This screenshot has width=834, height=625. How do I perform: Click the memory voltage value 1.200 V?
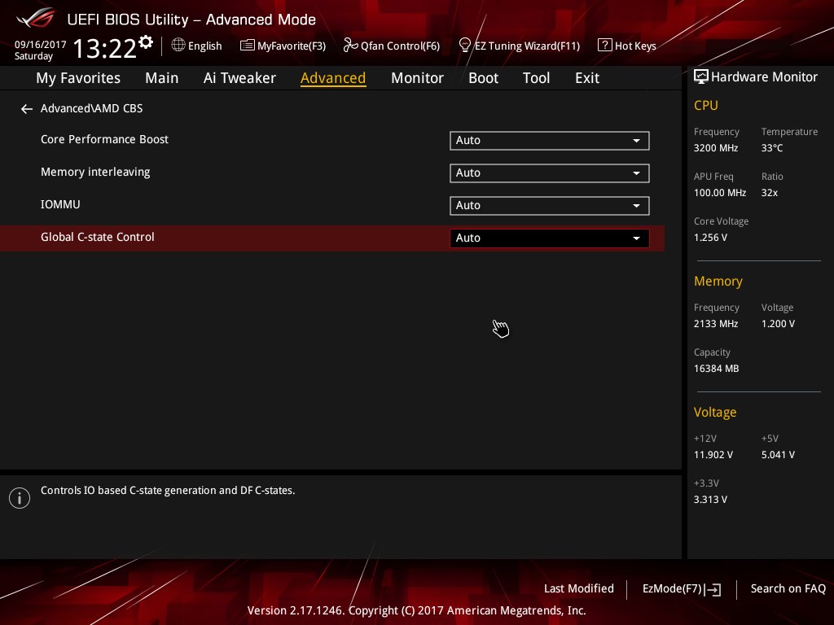(x=778, y=324)
